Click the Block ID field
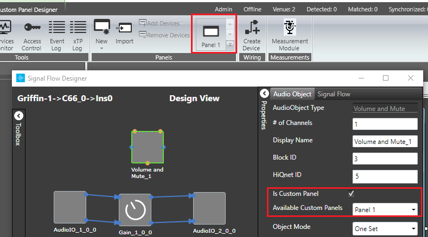This screenshot has height=237, width=428. (385, 159)
